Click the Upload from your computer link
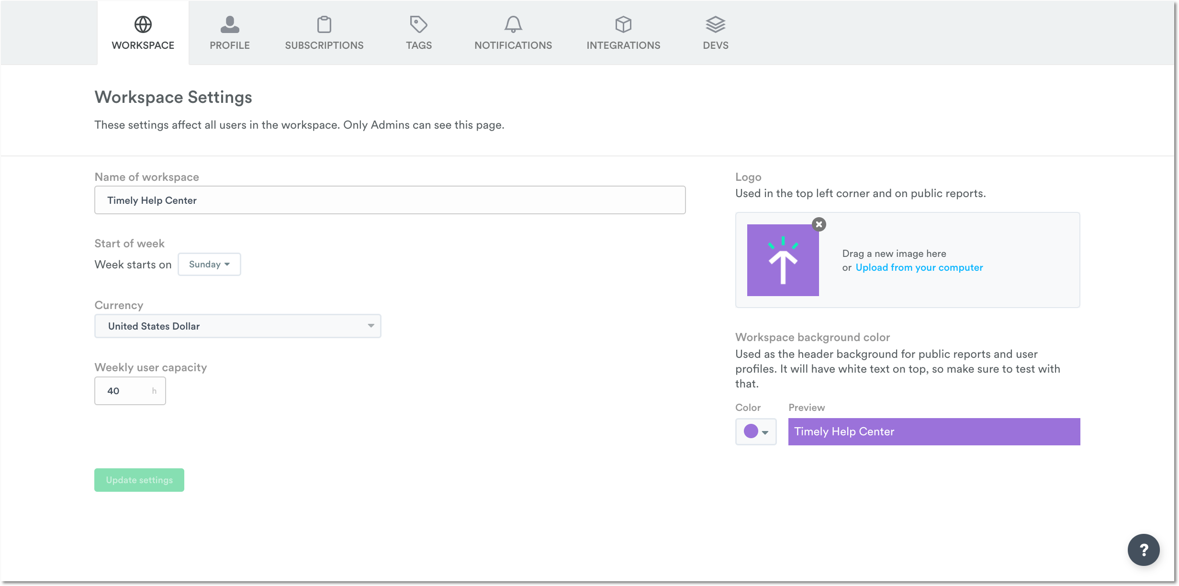The image size is (1179, 586). (x=919, y=267)
